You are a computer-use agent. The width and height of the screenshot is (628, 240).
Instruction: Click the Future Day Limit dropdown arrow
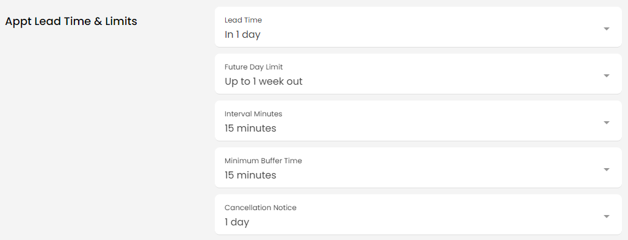pyautogui.click(x=607, y=76)
